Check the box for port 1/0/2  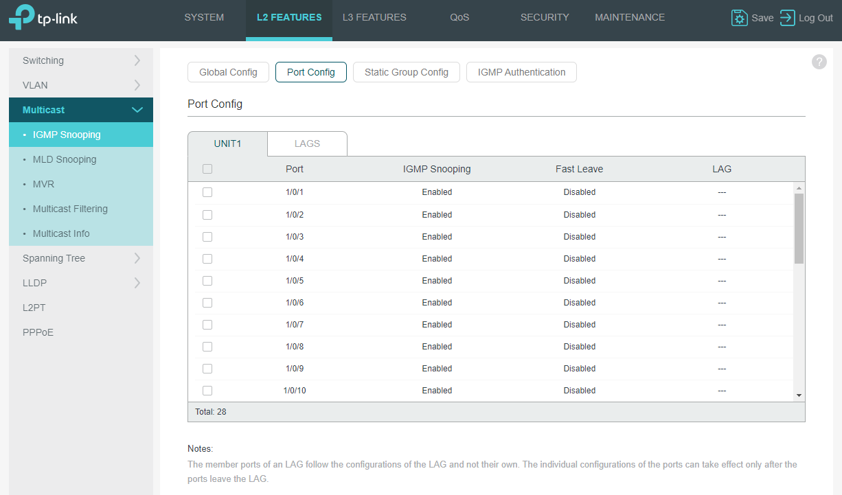click(207, 215)
